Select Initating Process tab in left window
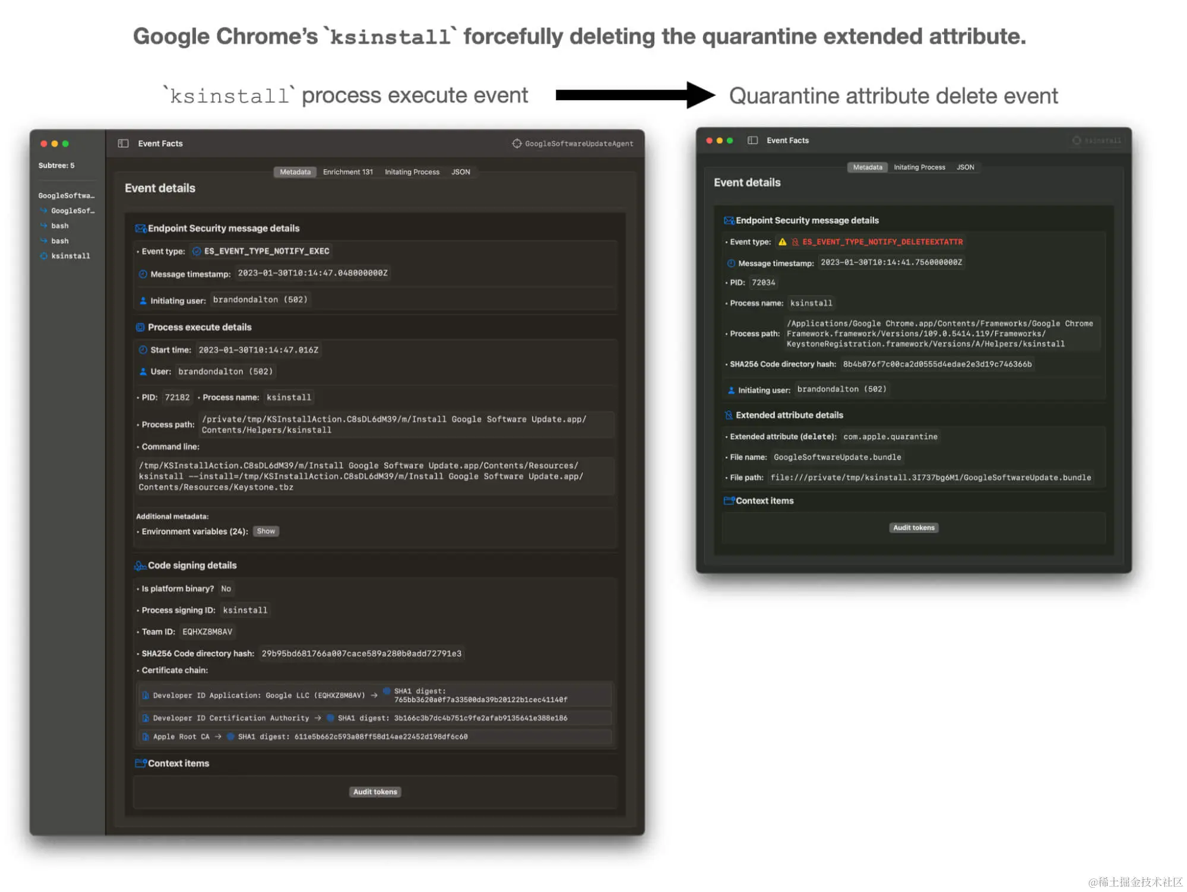Image resolution: width=1187 pixels, height=892 pixels. [x=412, y=172]
